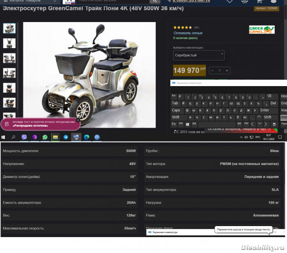
Task: Click the right arrow key on the on-screen keyboard
Action: click(x=266, y=125)
